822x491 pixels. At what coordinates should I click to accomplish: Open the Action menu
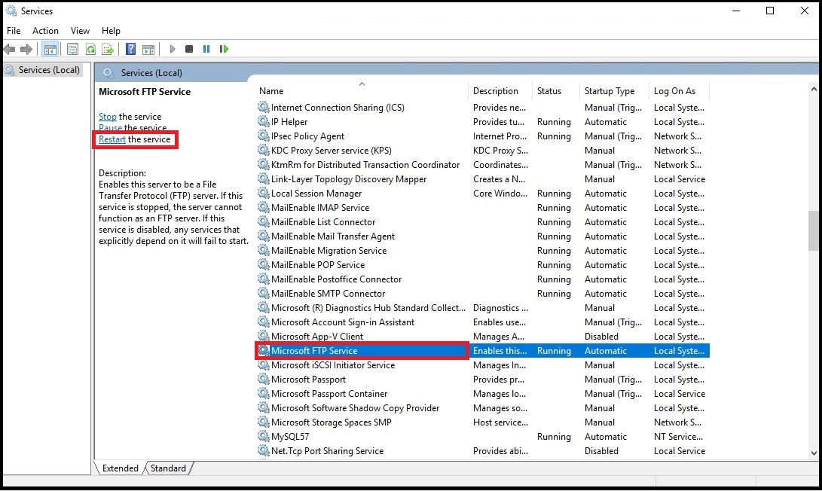point(45,31)
